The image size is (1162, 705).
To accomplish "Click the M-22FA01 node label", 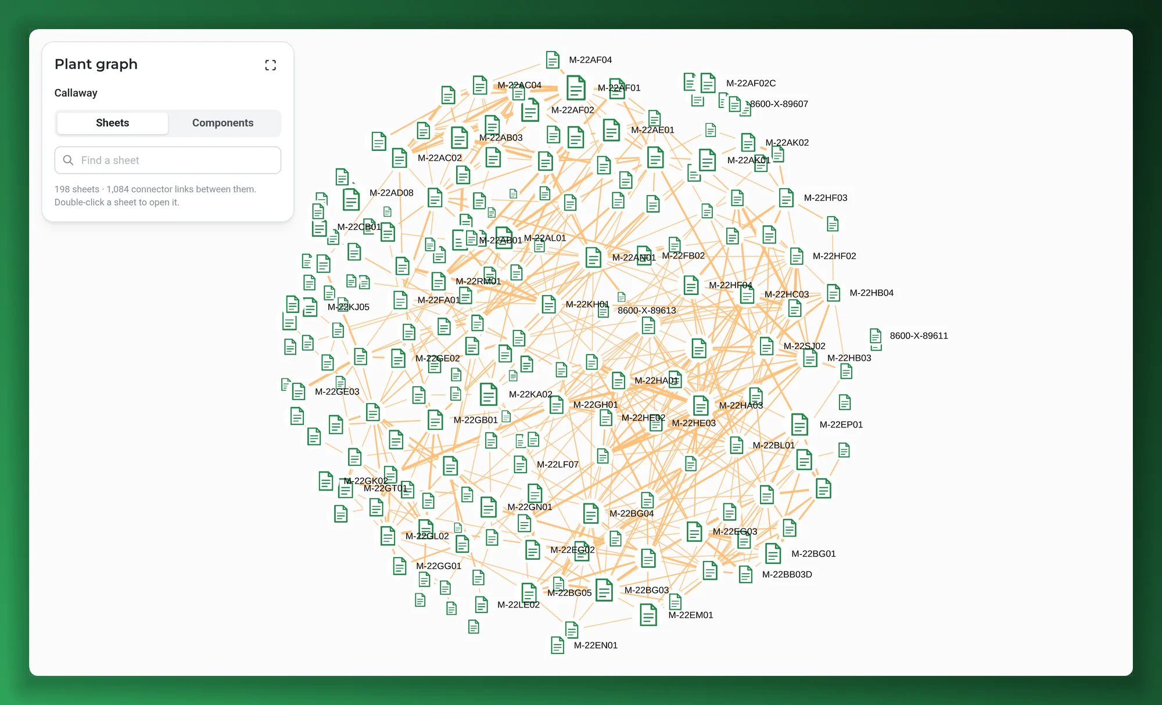I will coord(439,300).
